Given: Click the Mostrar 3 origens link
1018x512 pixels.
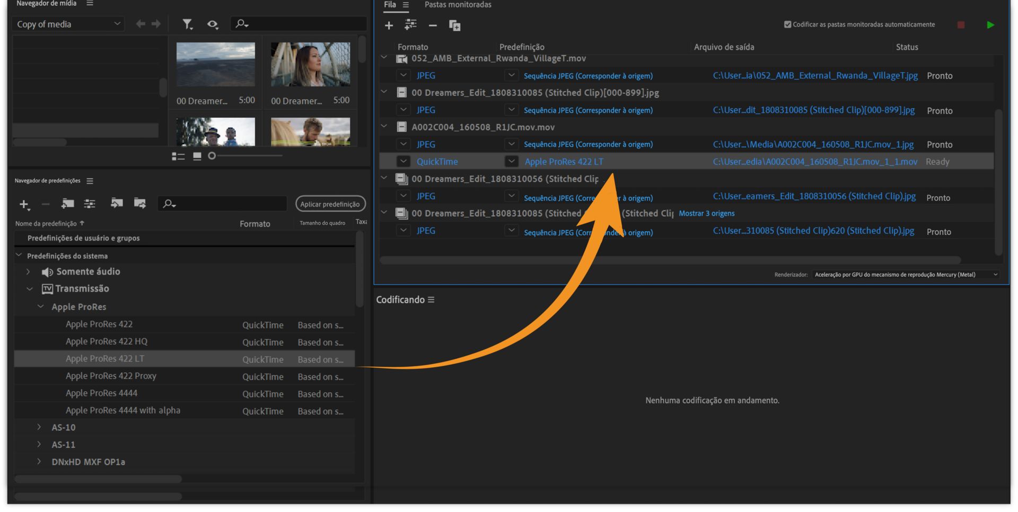Looking at the screenshot, I should coord(706,214).
